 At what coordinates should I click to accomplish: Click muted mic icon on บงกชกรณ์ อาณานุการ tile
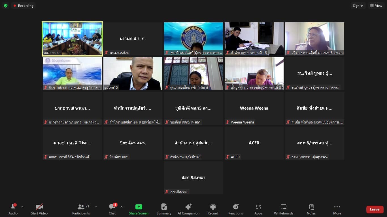tap(46, 122)
